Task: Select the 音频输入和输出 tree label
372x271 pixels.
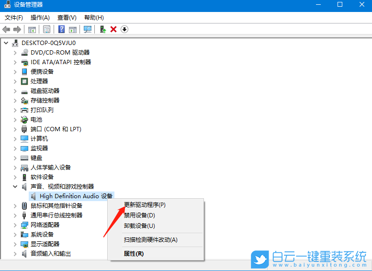Action: tap(51, 254)
